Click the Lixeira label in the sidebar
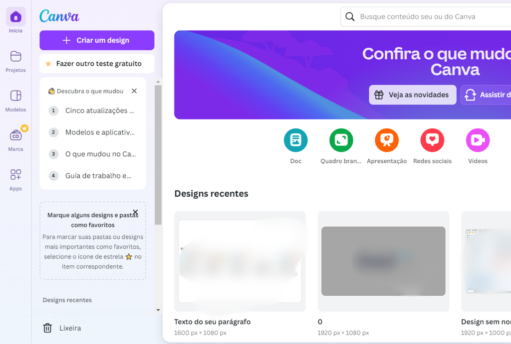 click(x=70, y=328)
